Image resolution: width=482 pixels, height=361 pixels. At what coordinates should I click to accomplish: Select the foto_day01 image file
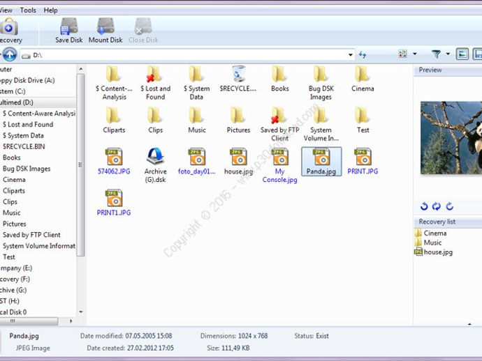click(x=197, y=161)
